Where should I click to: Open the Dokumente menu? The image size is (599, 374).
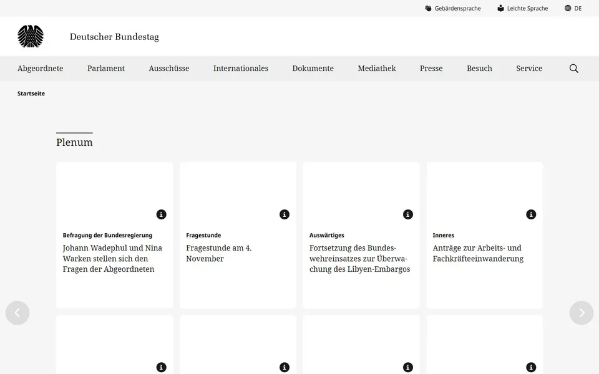point(313,69)
